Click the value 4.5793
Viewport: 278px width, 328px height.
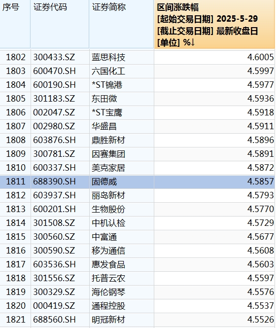(260, 195)
